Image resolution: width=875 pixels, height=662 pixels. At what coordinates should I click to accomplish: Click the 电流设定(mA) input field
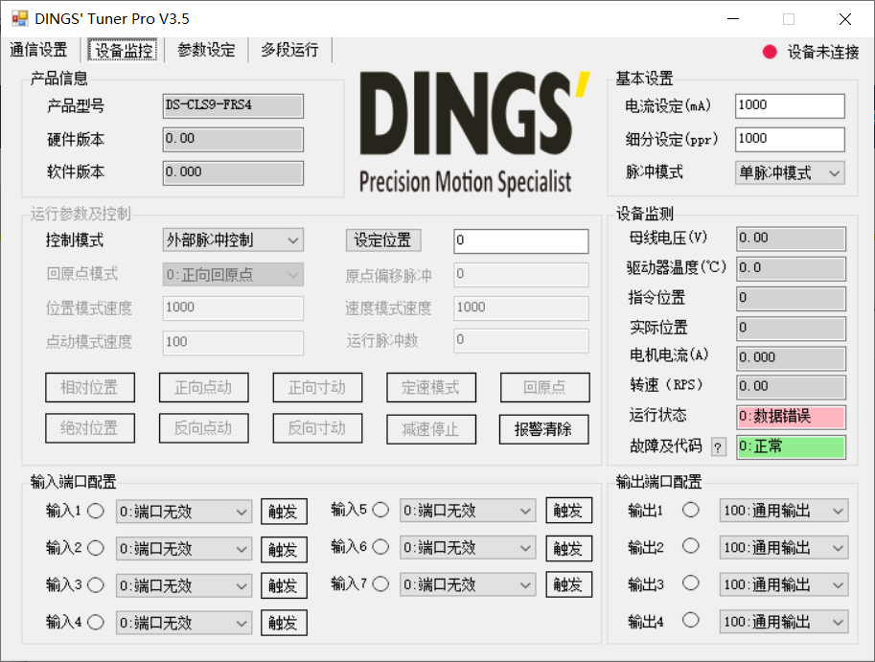(x=790, y=106)
